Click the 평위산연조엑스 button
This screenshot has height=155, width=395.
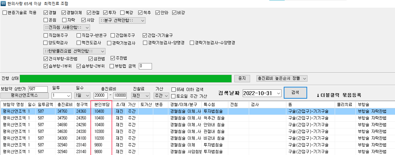tap(24, 95)
